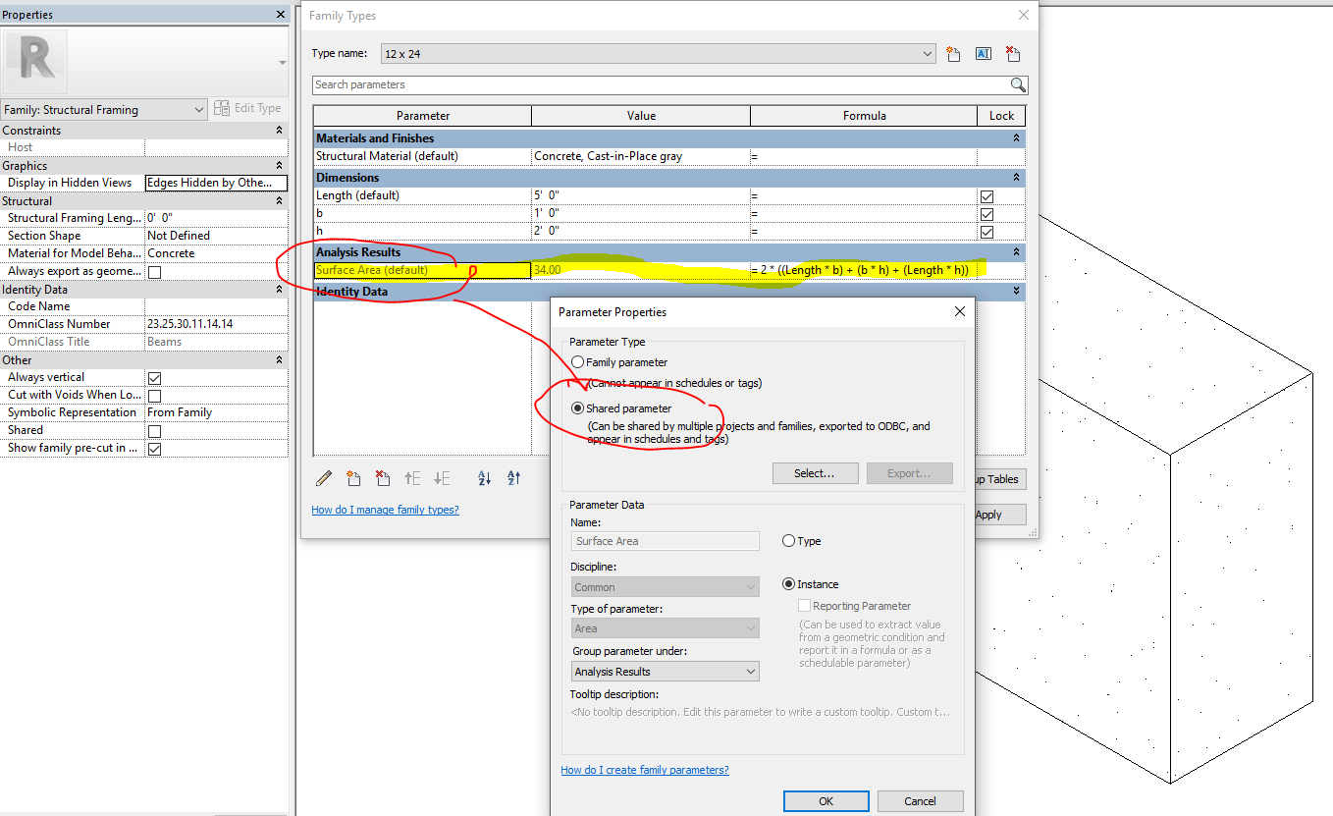Select the Type radio button

click(x=788, y=540)
